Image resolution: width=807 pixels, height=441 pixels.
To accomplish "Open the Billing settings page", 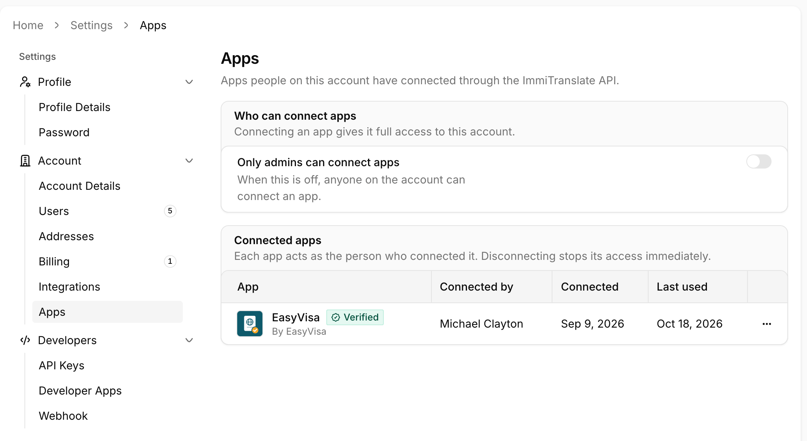I will point(108,261).
